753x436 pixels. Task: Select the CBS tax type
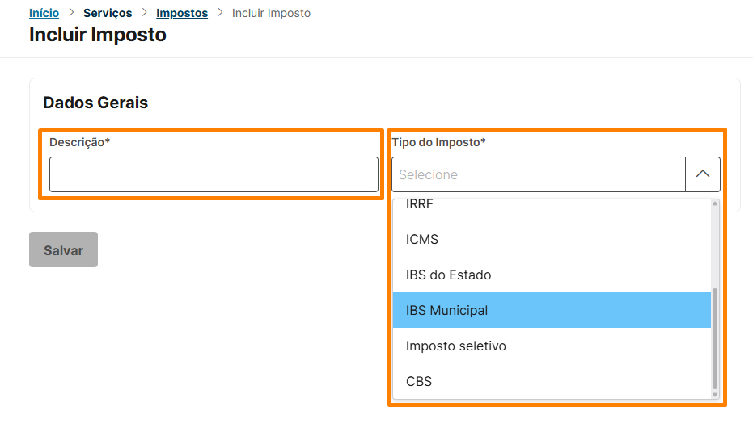419,381
